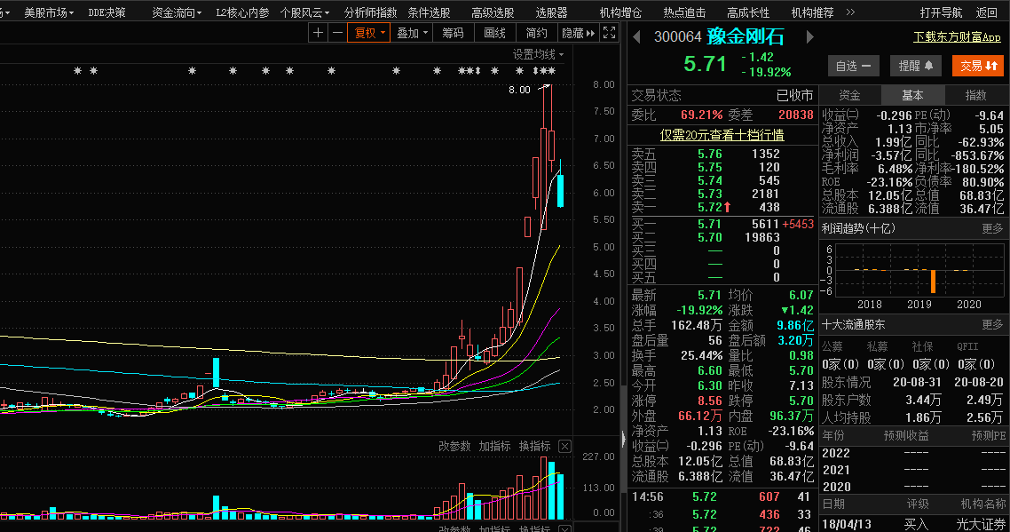Switch to 指数 tab
The height and width of the screenshot is (532, 1010).
[x=975, y=95]
